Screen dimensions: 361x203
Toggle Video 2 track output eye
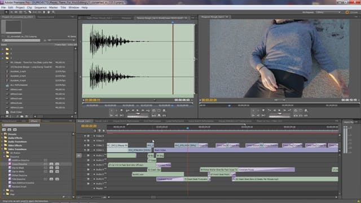(85, 145)
